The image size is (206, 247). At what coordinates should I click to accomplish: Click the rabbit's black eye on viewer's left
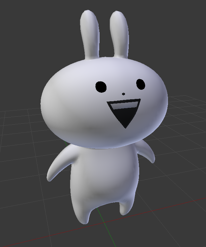click(x=101, y=87)
